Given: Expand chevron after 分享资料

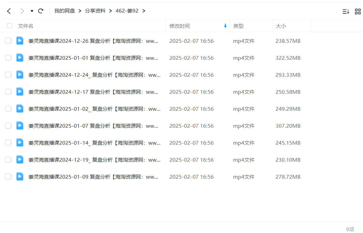Looking at the screenshot, I should 111,11.
